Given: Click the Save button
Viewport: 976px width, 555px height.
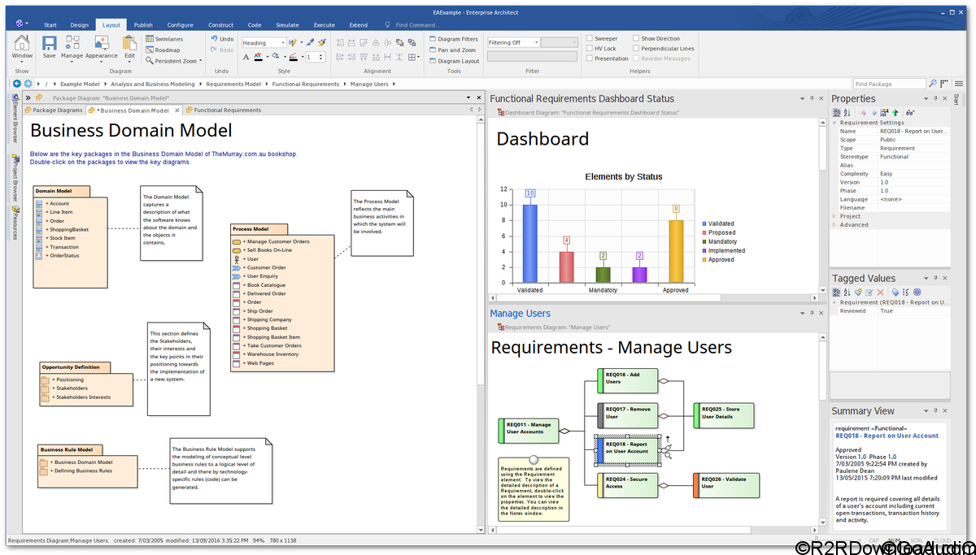Looking at the screenshot, I should pos(49,46).
